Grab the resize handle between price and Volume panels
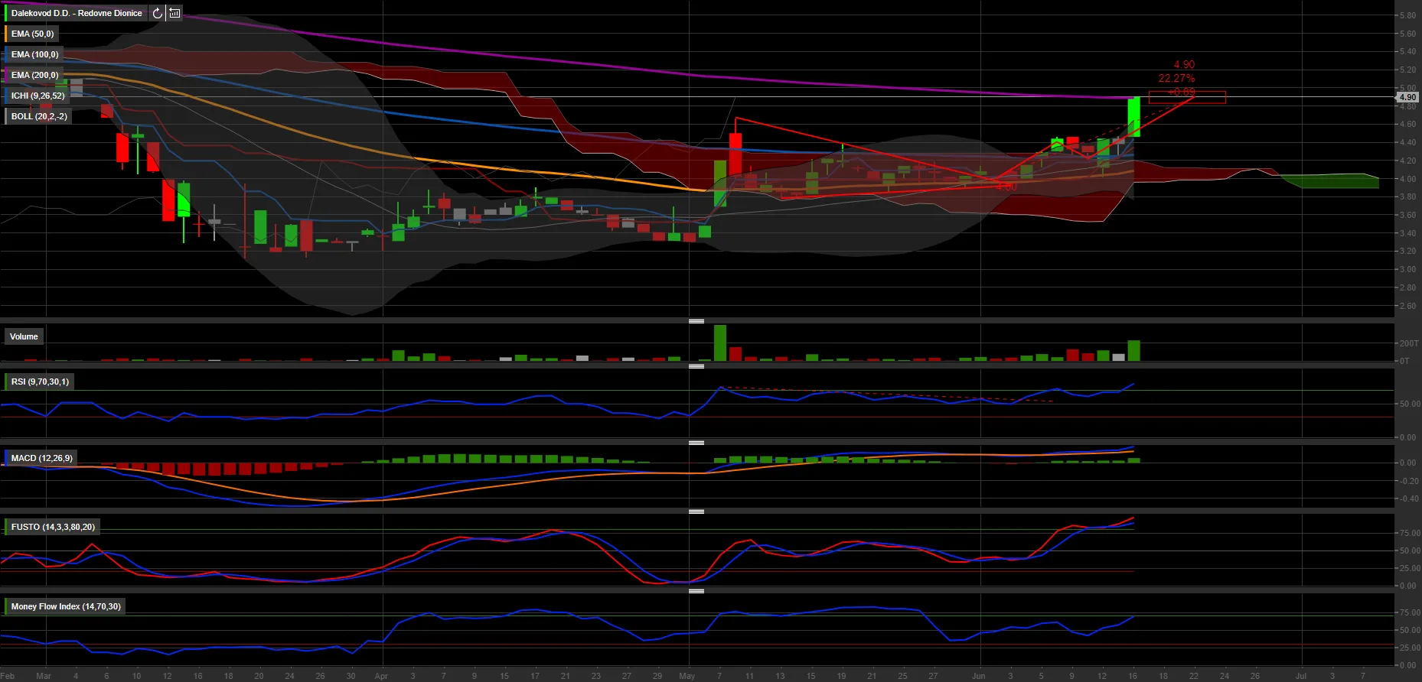 pyautogui.click(x=696, y=321)
